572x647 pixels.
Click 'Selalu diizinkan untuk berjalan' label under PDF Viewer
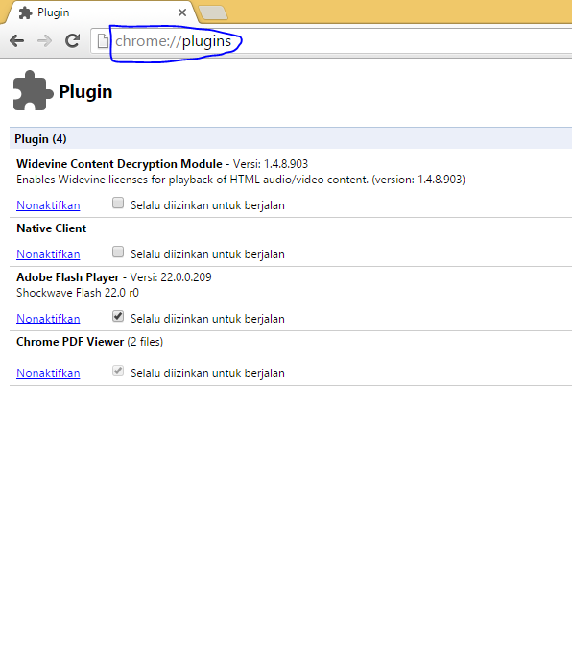click(x=207, y=373)
